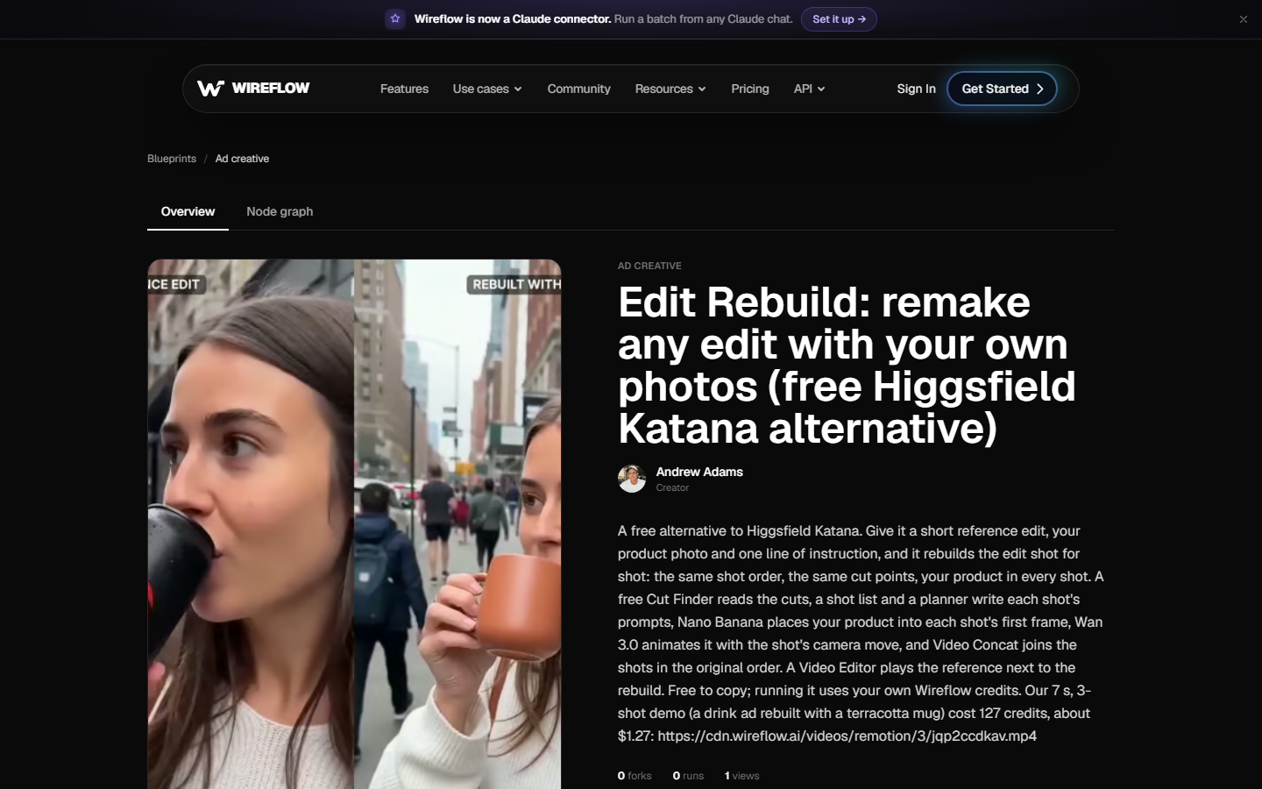Navigate to the Blueprints breadcrumb
Viewport: 1262px width, 789px height.
tap(172, 159)
